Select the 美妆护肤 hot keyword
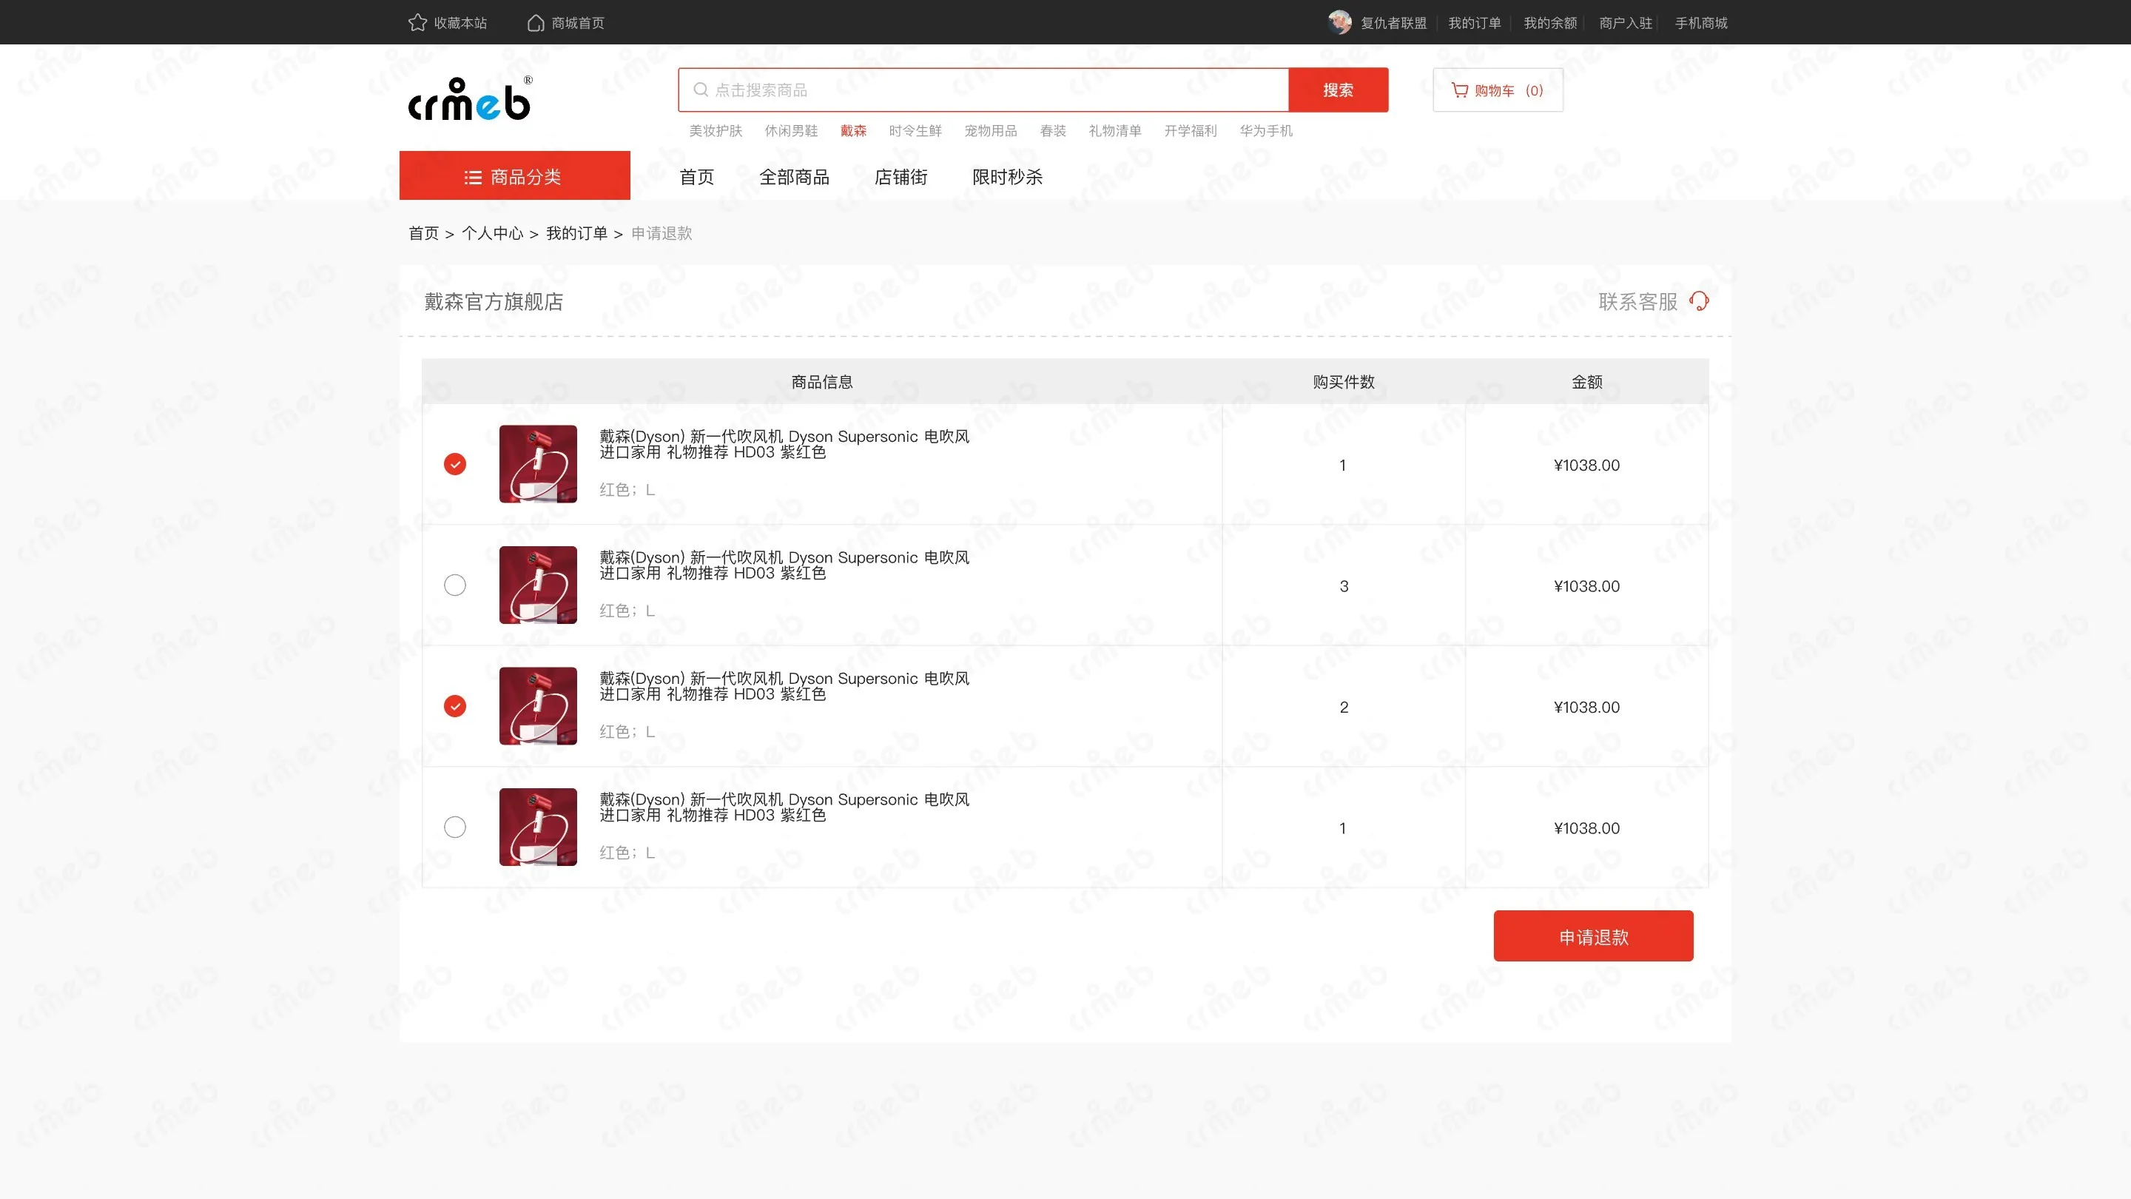2131x1199 pixels. click(x=716, y=131)
